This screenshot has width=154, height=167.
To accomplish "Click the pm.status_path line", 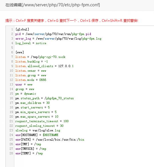I will click(45, 98).
